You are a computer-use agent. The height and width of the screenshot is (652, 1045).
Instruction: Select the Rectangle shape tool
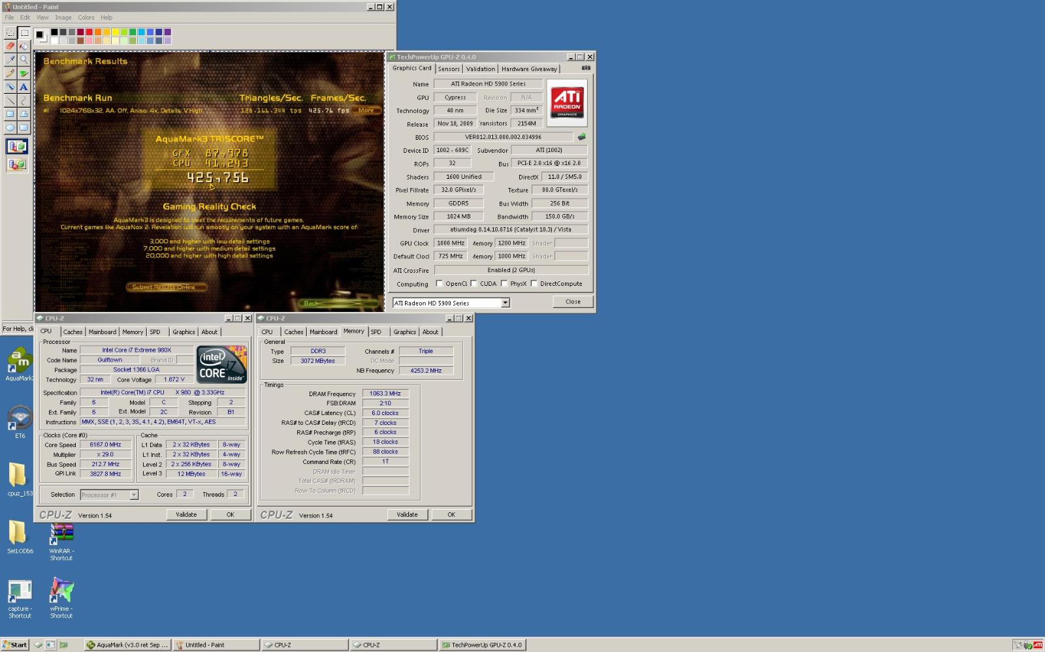click(x=10, y=114)
